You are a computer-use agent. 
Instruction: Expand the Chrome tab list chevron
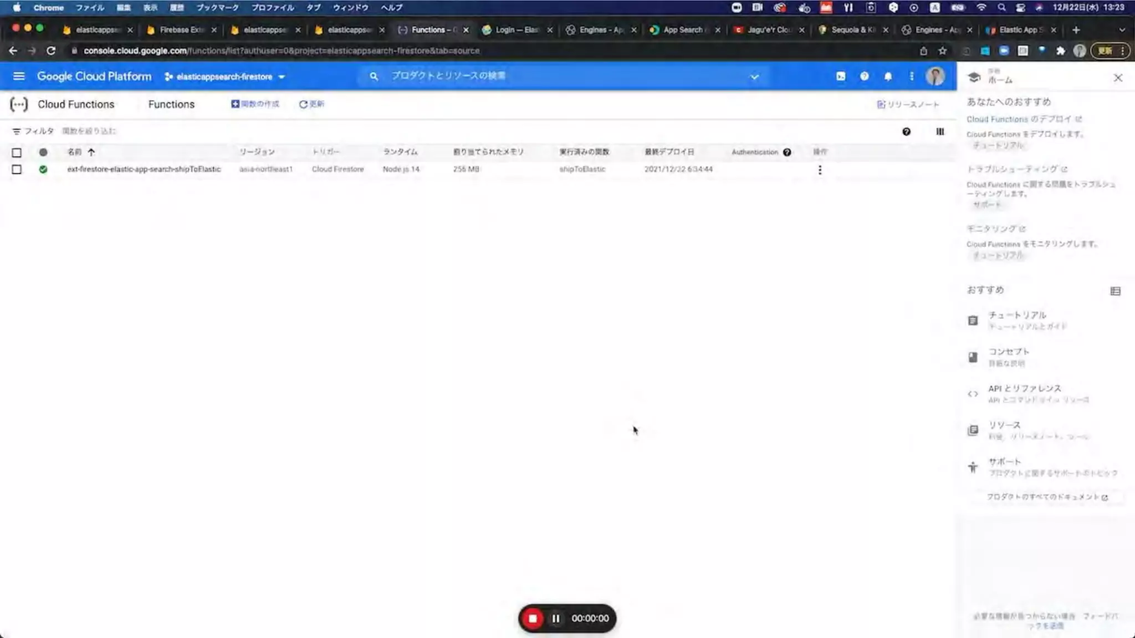[1122, 30]
